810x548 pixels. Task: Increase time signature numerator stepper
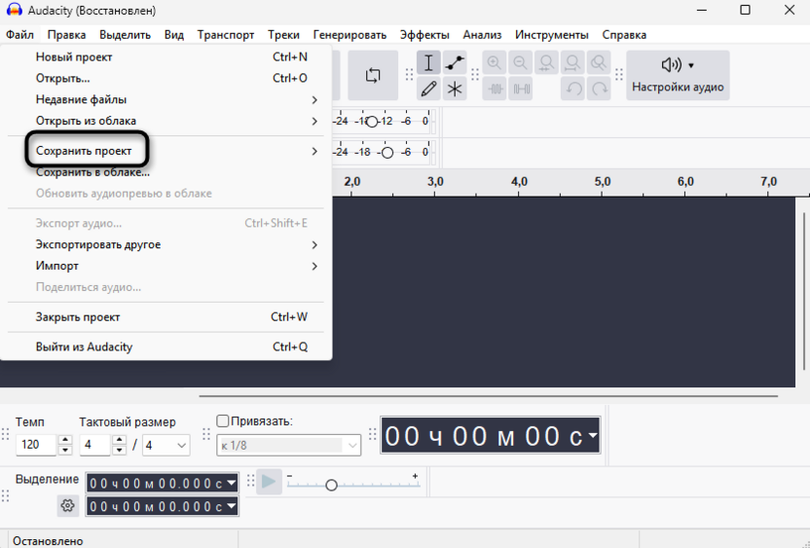tap(120, 440)
